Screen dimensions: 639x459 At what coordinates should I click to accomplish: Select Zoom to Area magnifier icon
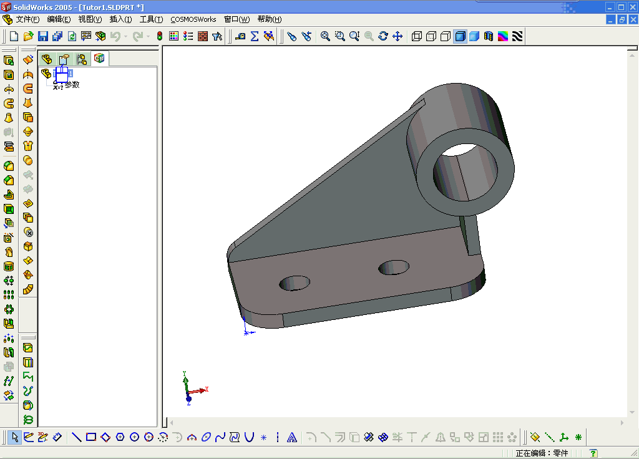[340, 36]
